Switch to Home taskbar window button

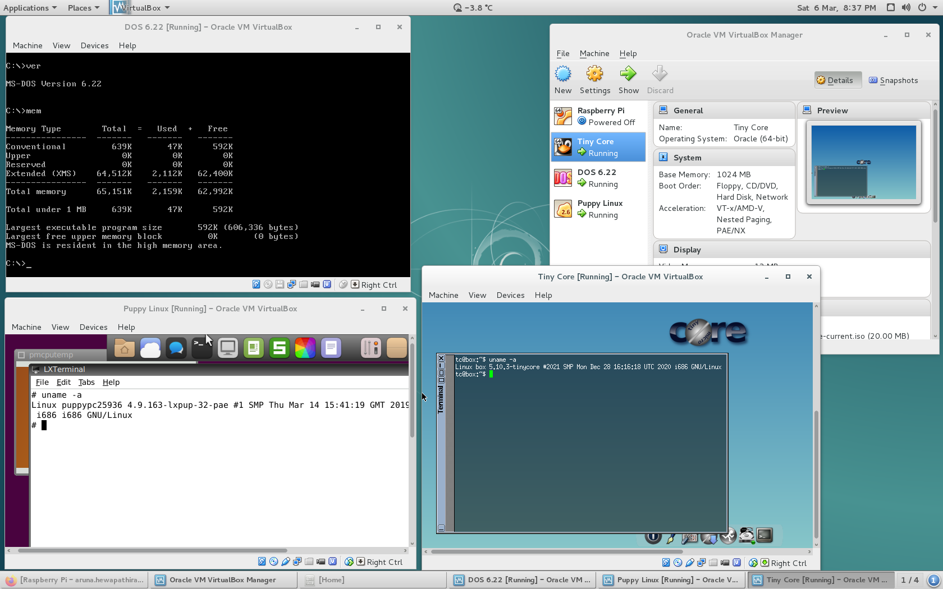373,580
